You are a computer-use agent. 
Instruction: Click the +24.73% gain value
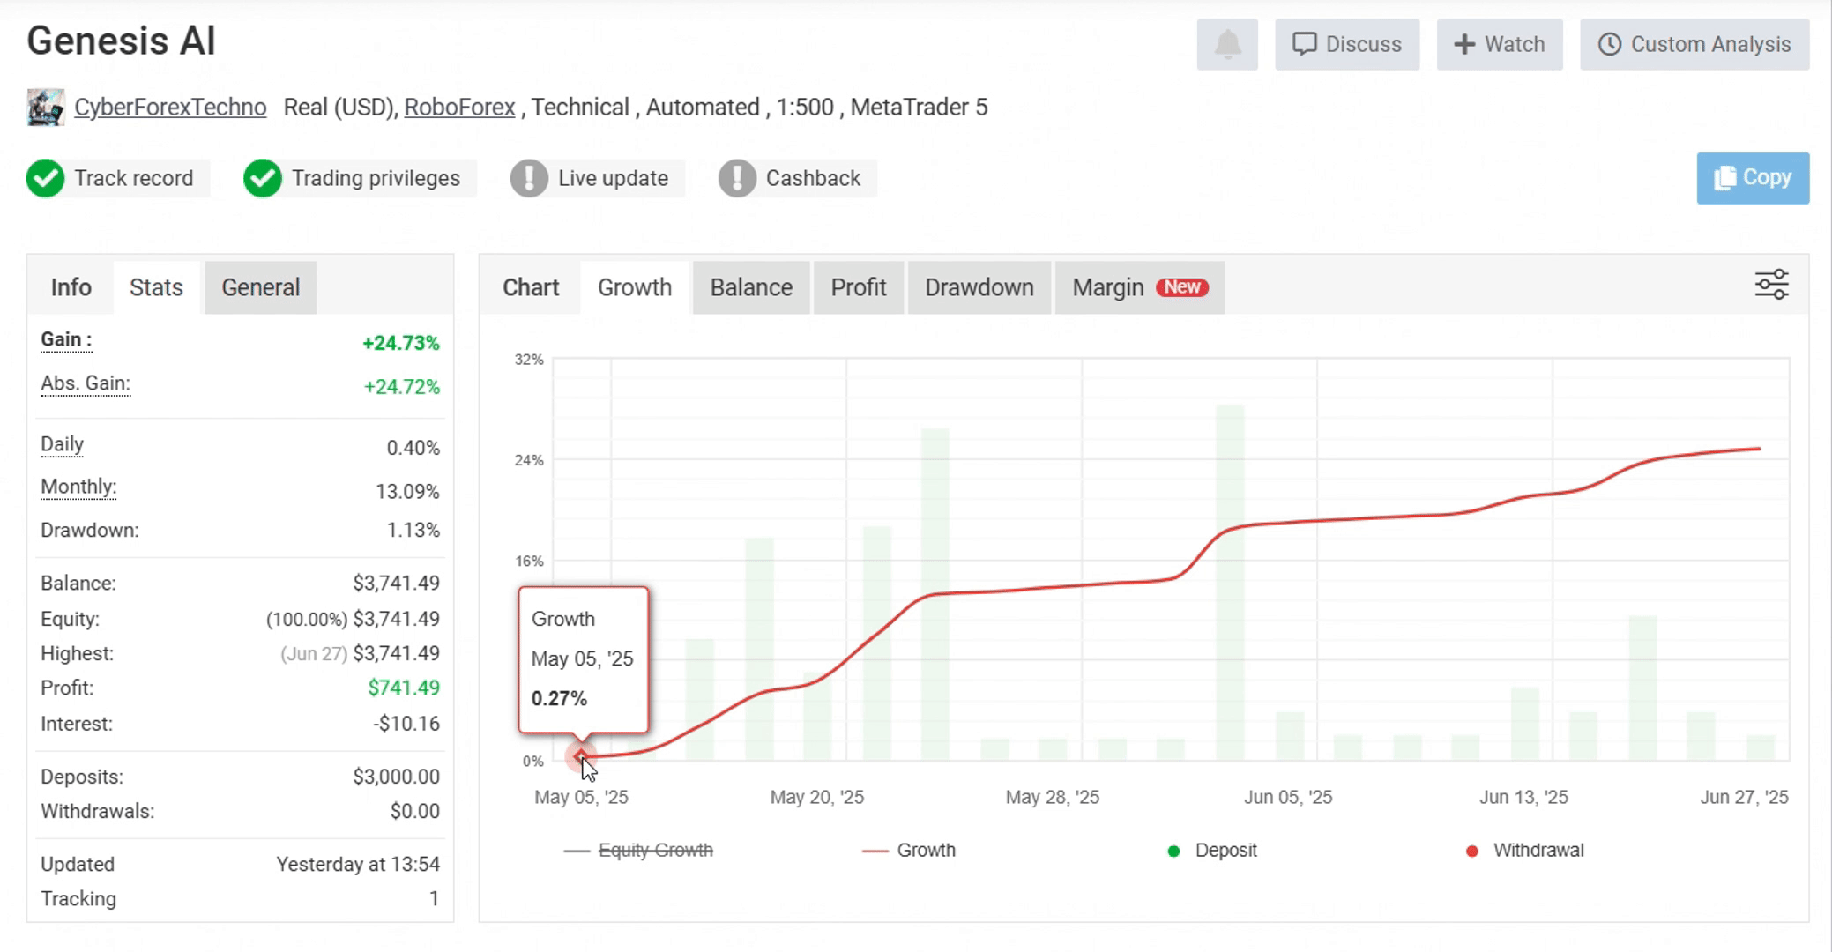click(401, 343)
